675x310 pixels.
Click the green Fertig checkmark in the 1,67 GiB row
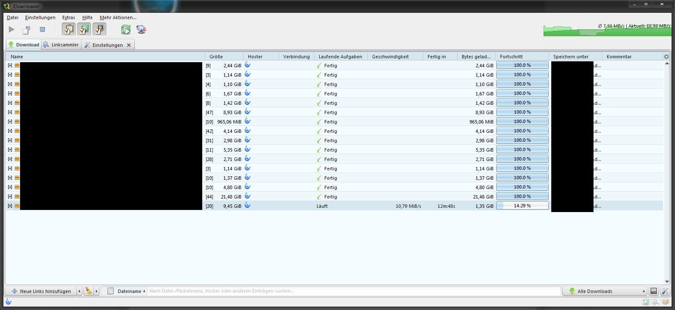pos(319,94)
